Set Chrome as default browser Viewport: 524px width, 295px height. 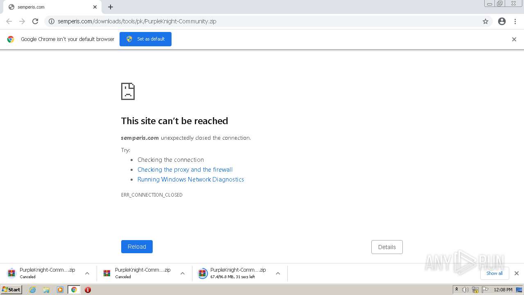(x=145, y=39)
